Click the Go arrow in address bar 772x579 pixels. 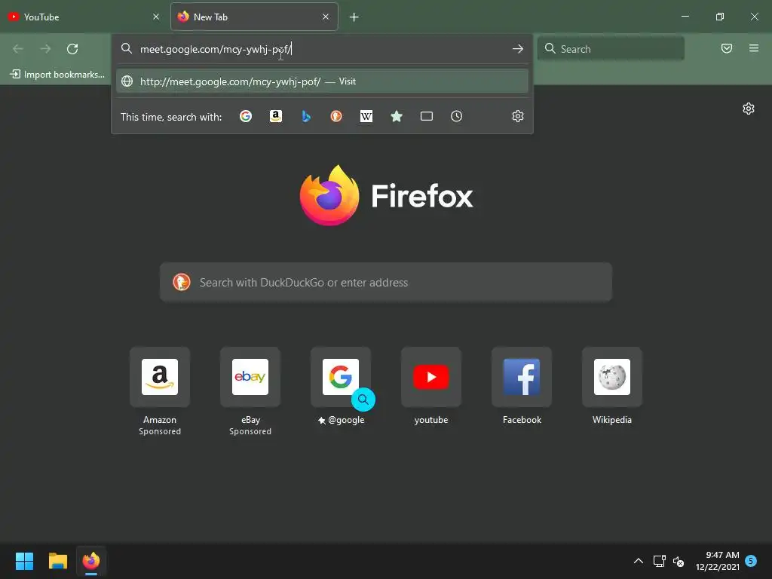point(517,49)
